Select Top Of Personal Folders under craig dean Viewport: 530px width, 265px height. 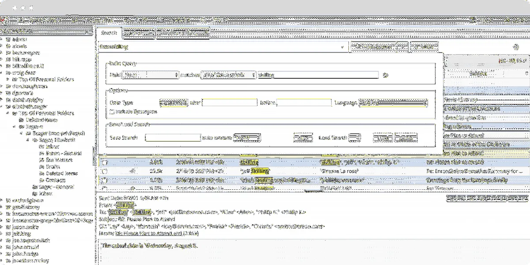[x=46, y=80]
